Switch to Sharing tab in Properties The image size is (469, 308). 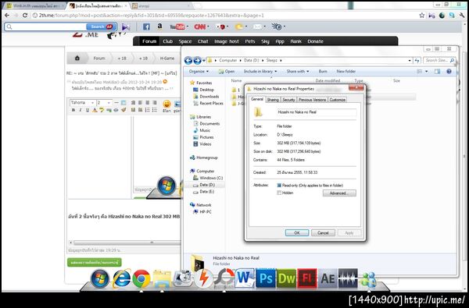pos(273,100)
